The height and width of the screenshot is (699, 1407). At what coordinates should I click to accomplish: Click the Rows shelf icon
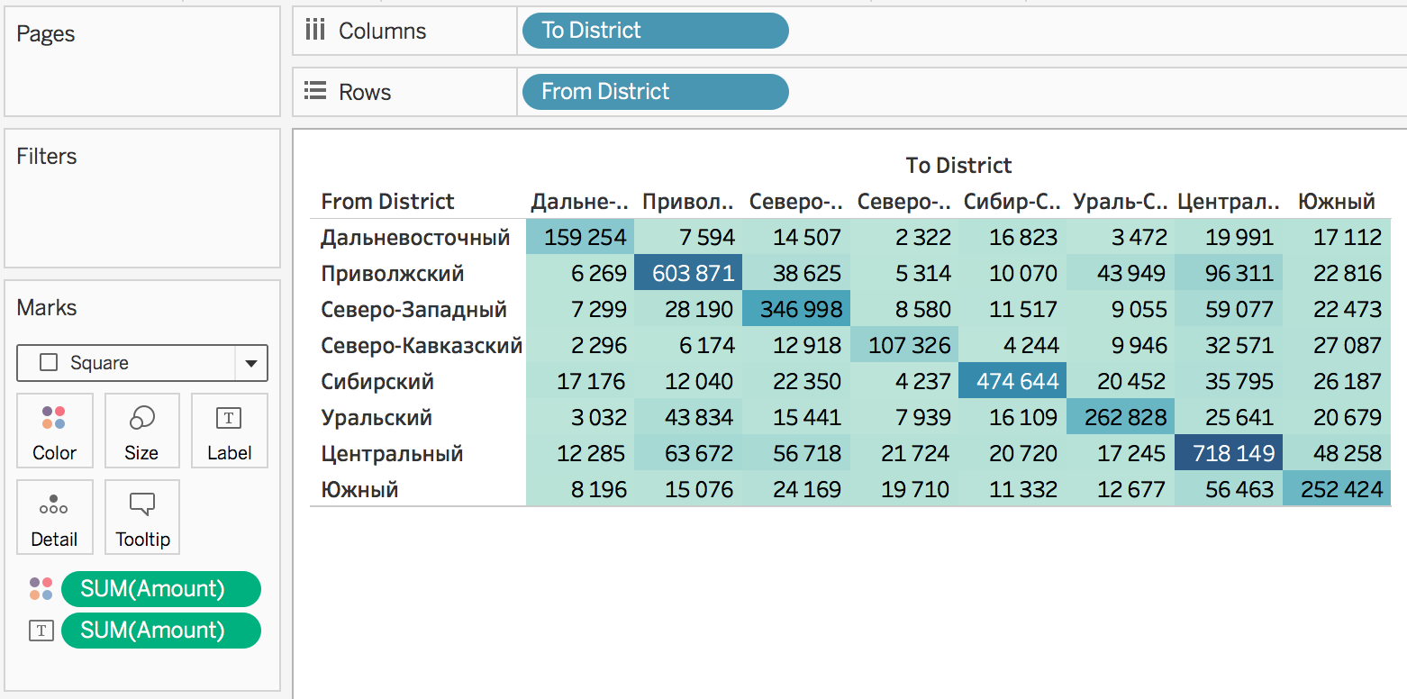point(314,92)
